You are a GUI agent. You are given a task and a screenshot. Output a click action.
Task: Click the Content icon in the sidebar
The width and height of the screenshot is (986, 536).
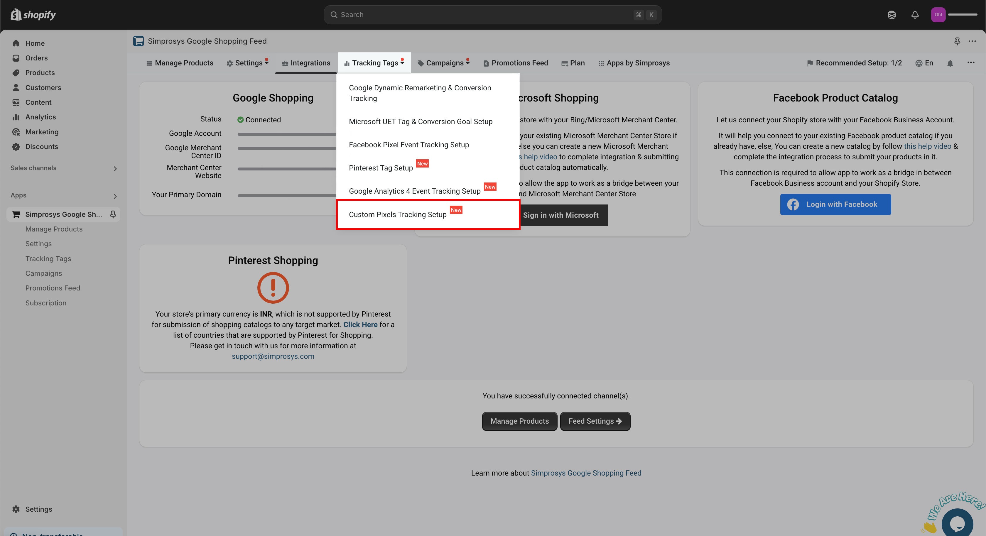[x=16, y=102]
